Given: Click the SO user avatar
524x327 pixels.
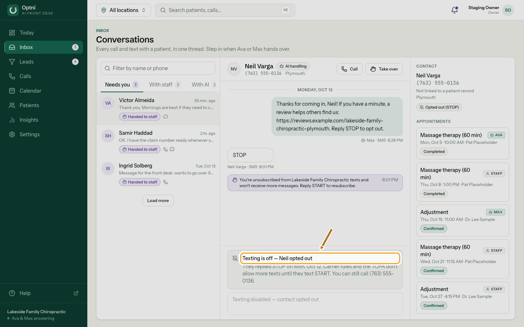Looking at the screenshot, I should coord(508,10).
